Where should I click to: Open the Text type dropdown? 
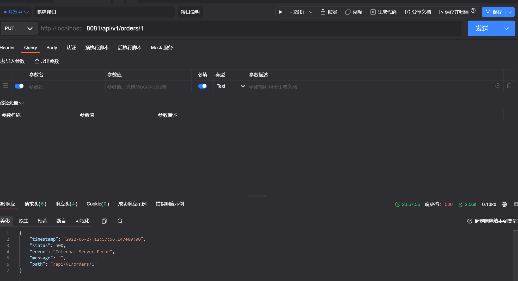(230, 86)
